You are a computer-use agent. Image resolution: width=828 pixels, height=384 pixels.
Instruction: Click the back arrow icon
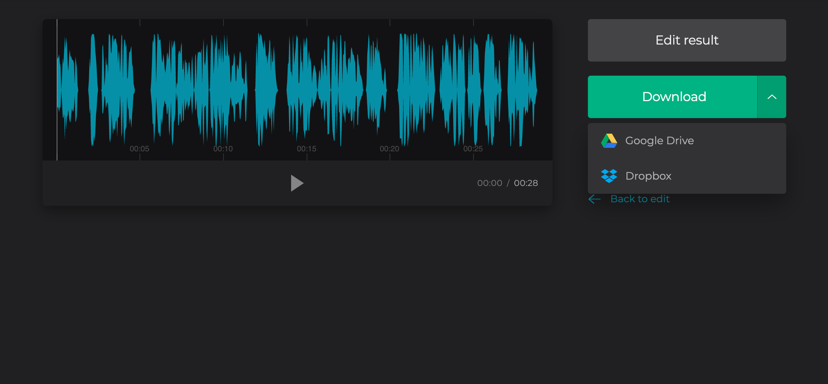(x=595, y=199)
